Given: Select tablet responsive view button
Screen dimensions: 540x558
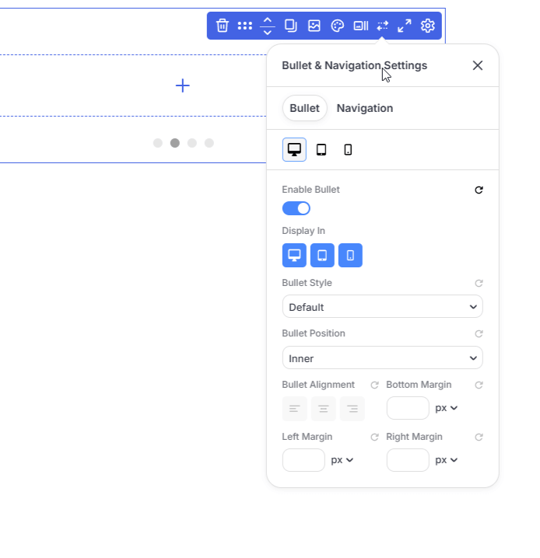Looking at the screenshot, I should tap(321, 149).
